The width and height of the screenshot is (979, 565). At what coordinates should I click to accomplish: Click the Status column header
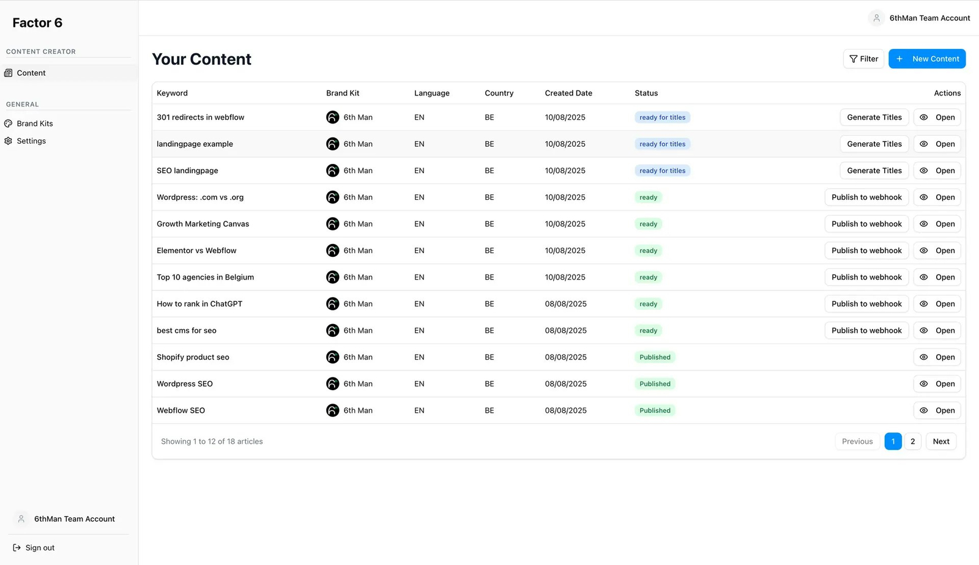click(646, 93)
